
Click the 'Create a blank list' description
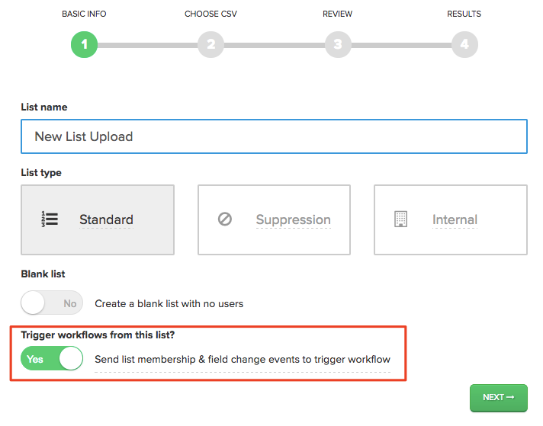coord(169,303)
